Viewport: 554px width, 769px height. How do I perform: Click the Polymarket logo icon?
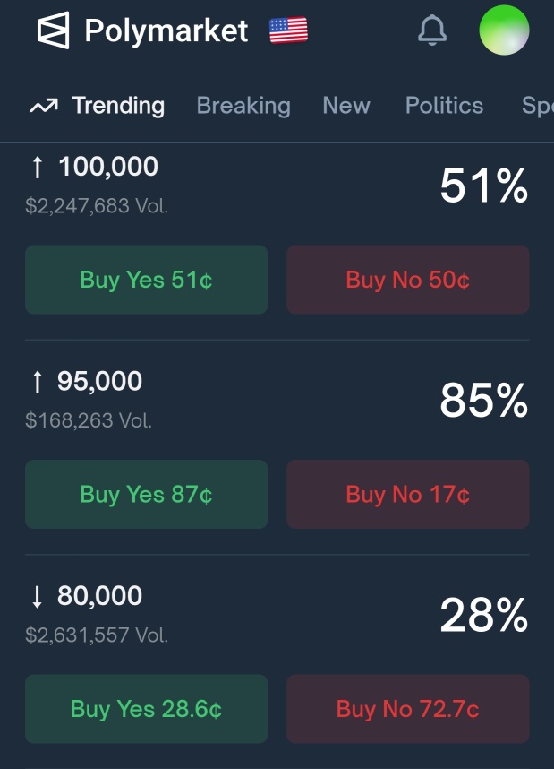pyautogui.click(x=53, y=30)
